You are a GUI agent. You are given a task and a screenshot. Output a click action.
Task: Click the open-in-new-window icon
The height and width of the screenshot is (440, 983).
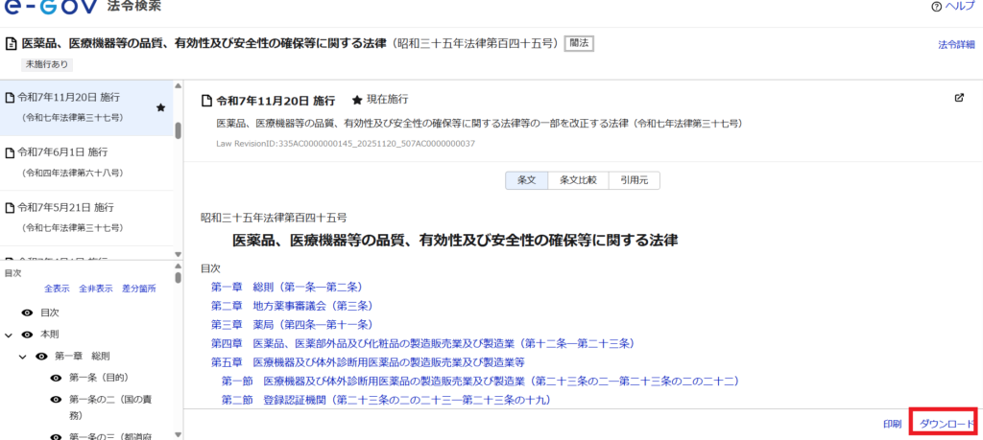point(959,98)
